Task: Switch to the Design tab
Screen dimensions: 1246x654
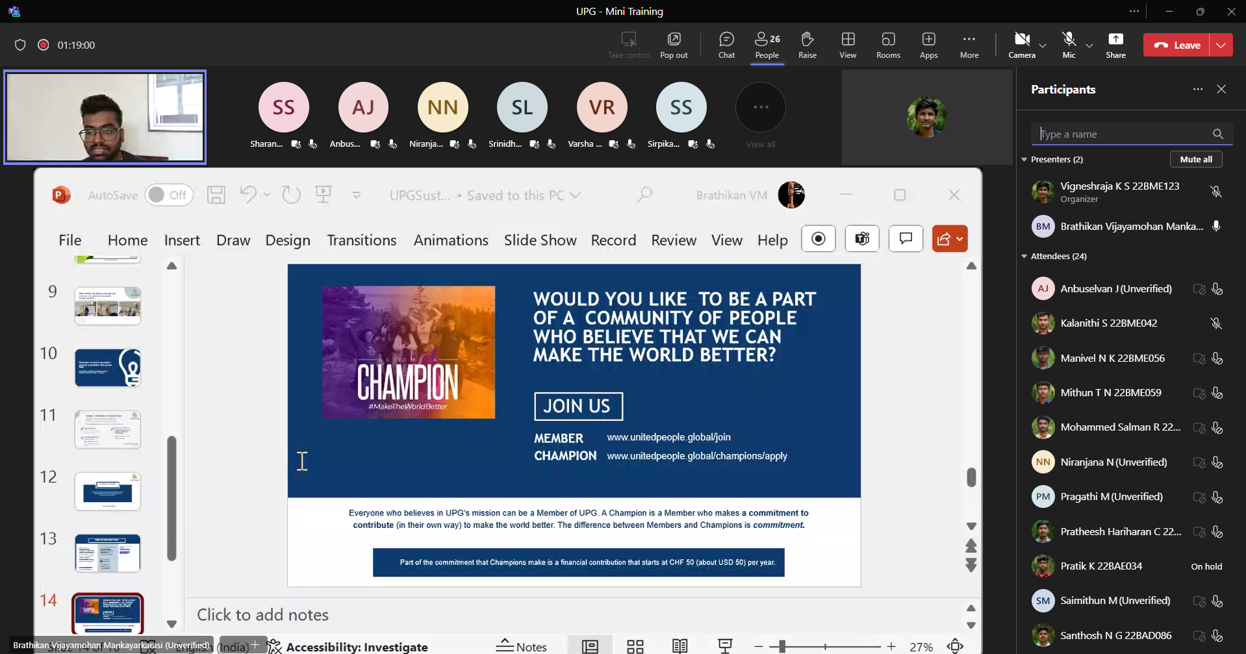Action: (x=288, y=240)
